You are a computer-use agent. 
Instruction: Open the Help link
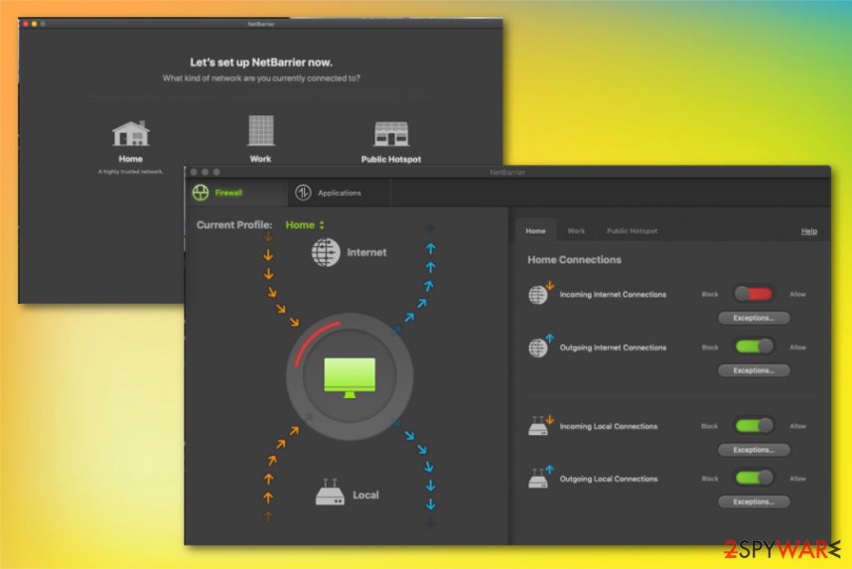pyautogui.click(x=809, y=231)
